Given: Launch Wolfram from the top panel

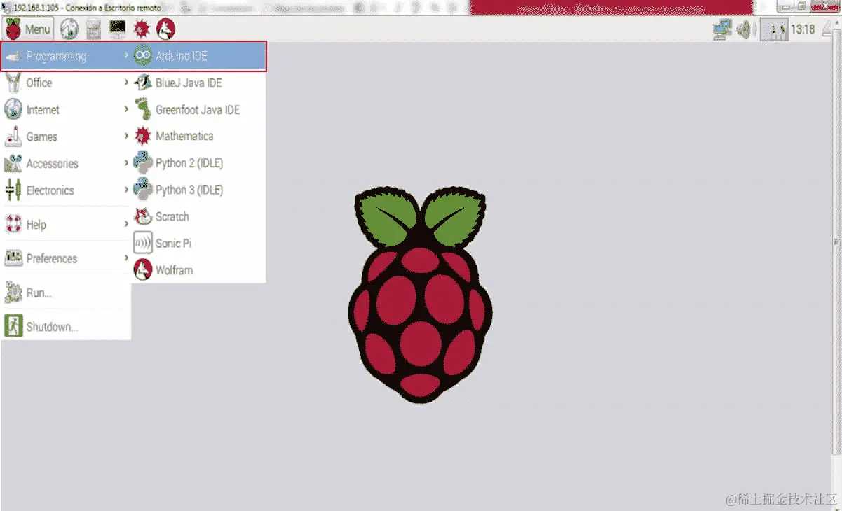Looking at the screenshot, I should (165, 29).
